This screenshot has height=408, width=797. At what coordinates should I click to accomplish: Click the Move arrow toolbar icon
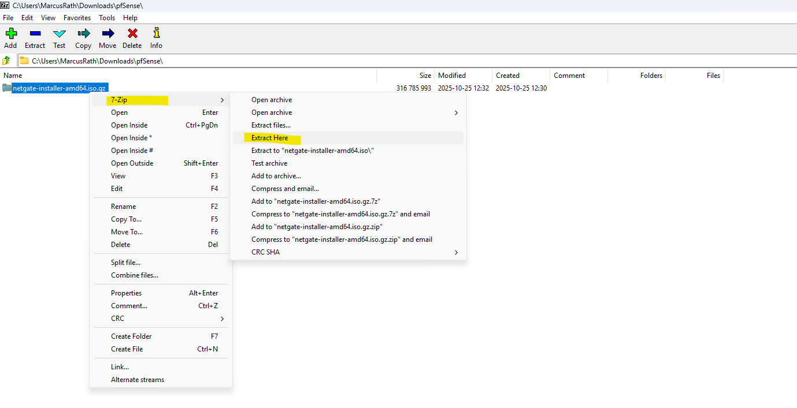pyautogui.click(x=107, y=33)
